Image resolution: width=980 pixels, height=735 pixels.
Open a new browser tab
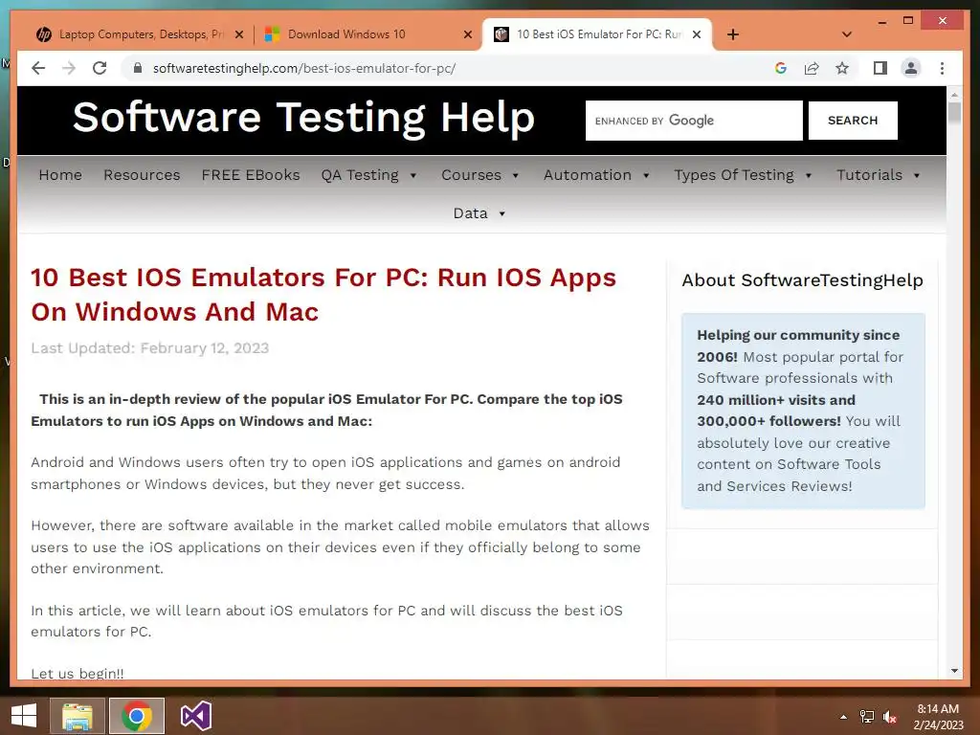pos(732,34)
